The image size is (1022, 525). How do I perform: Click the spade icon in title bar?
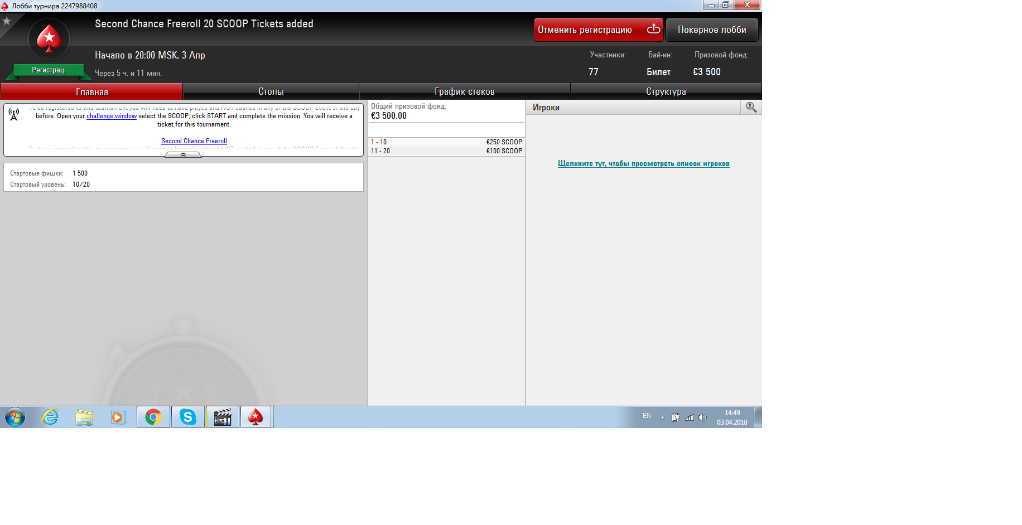(x=4, y=6)
